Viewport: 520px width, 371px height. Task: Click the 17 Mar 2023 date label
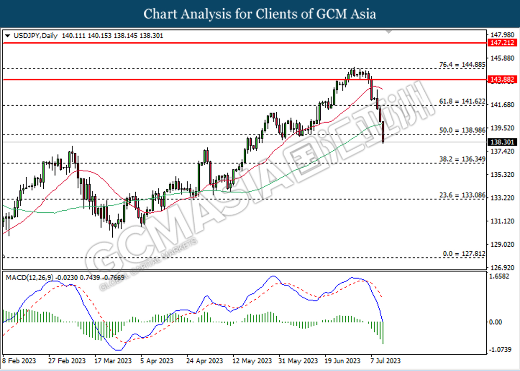pyautogui.click(x=113, y=361)
